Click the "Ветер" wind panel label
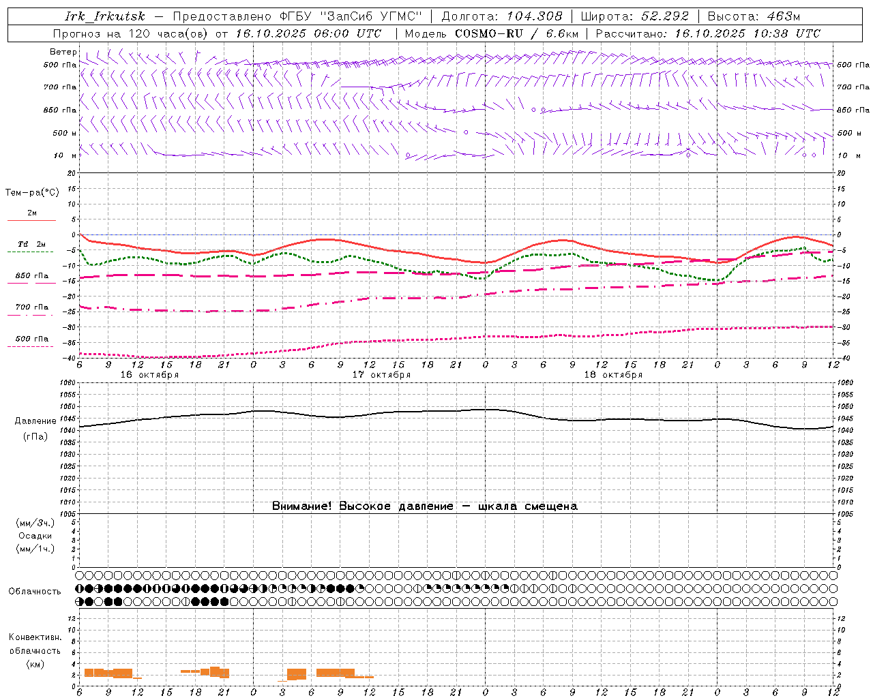Screen dimensions: 873x698 [63, 52]
